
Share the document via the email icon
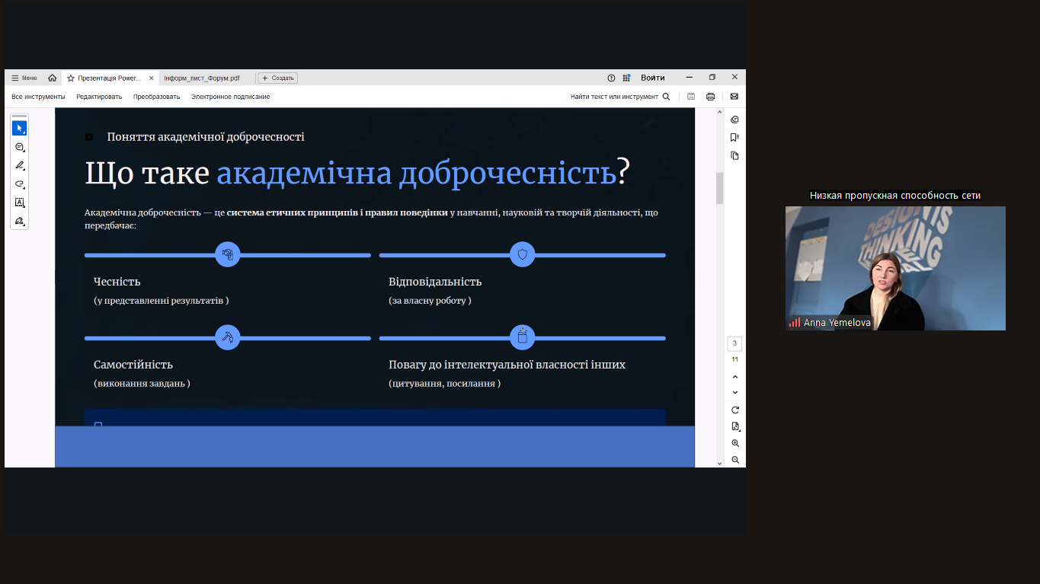[734, 96]
